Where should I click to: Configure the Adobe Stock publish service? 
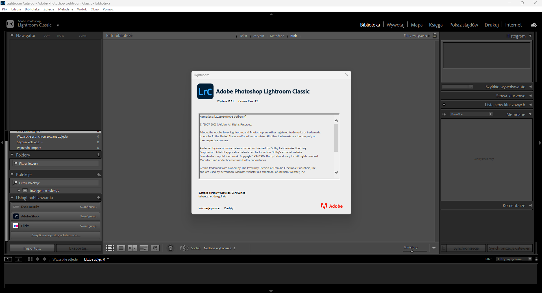[88, 216]
